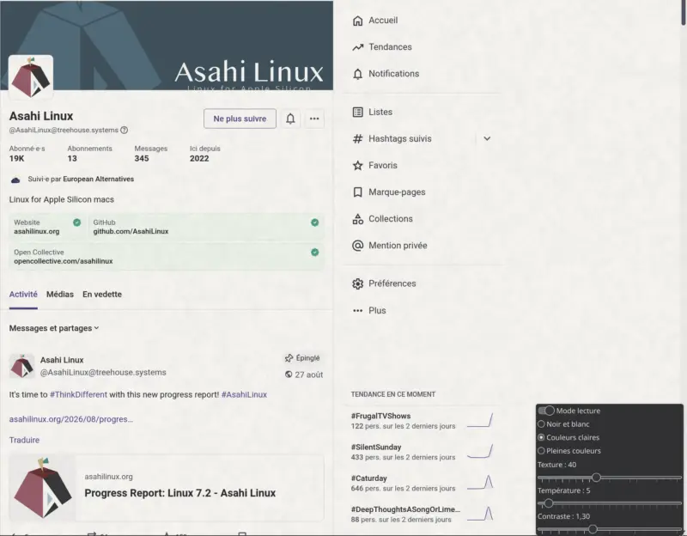This screenshot has width=687, height=536.
Task: Adjust the Contraste slider
Action: [x=609, y=529]
